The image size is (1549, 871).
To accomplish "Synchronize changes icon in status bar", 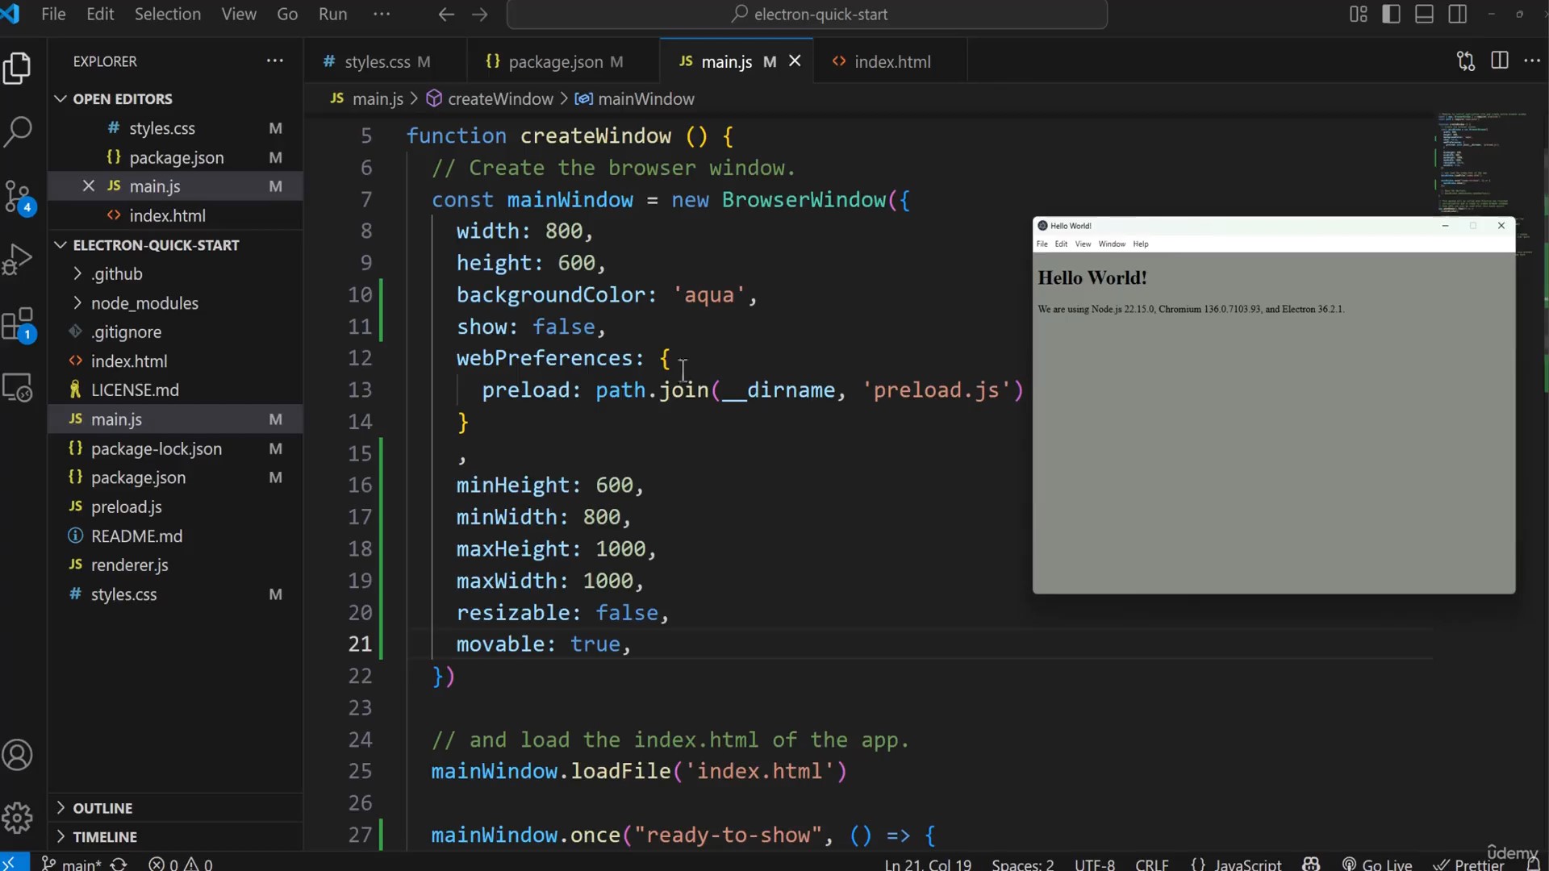I will click(119, 864).
